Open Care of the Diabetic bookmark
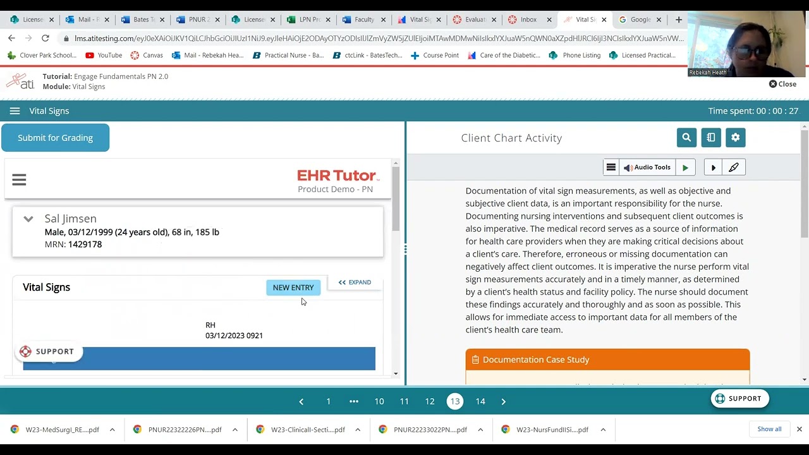This screenshot has width=809, height=455. tap(504, 56)
